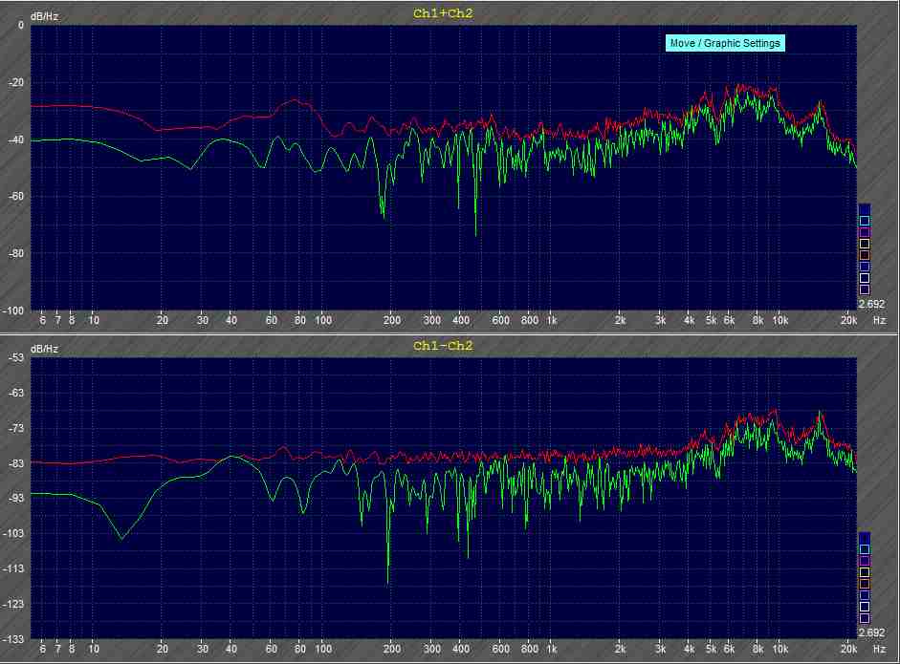Click the solid blue top box in the Ch1-Ch2 graph

865,538
